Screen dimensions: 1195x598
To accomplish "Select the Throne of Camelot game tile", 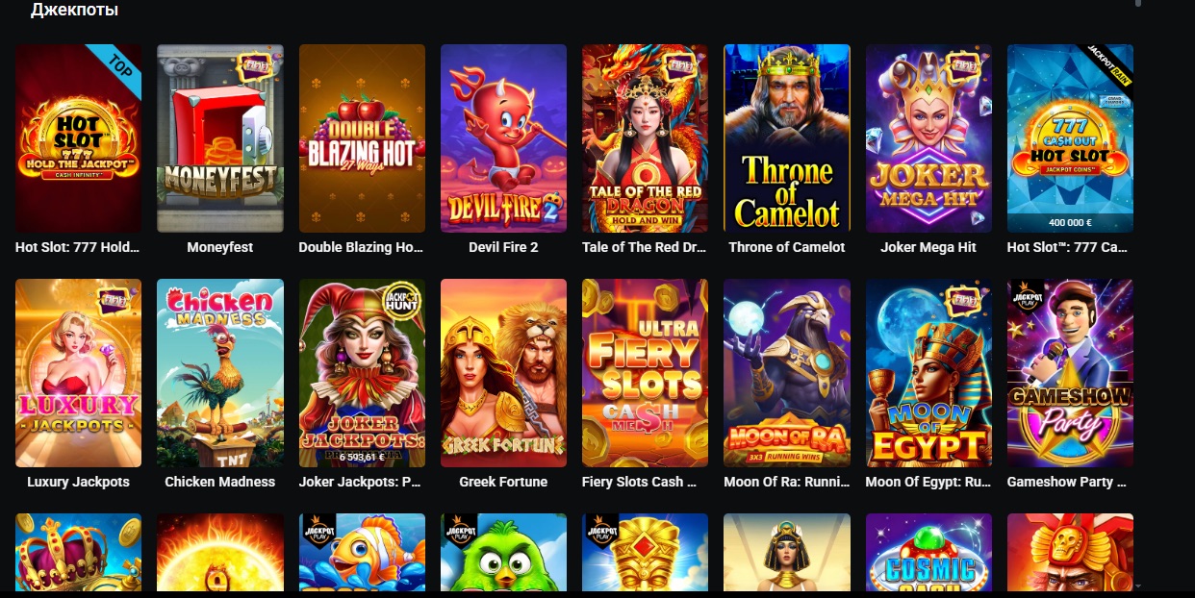I will pyautogui.click(x=787, y=138).
